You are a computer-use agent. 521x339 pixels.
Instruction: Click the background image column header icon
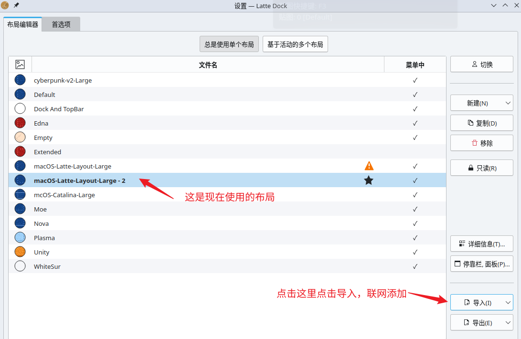click(x=20, y=64)
